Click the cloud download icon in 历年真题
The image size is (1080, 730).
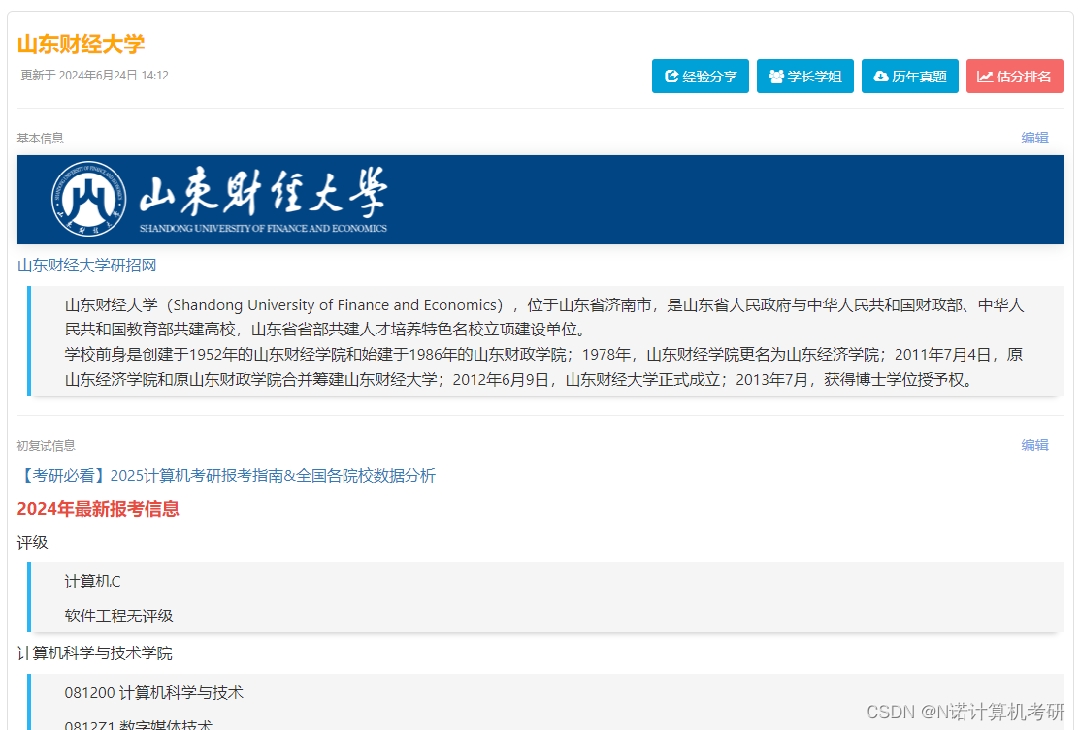pyautogui.click(x=881, y=77)
